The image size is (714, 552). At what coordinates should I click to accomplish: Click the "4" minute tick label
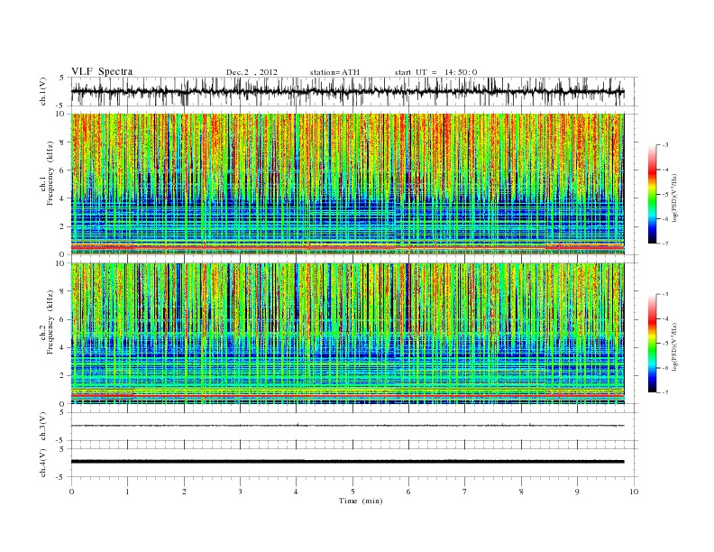click(296, 492)
